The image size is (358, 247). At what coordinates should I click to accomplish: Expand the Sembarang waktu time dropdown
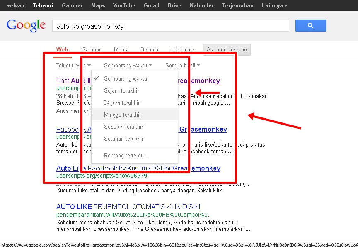click(128, 66)
